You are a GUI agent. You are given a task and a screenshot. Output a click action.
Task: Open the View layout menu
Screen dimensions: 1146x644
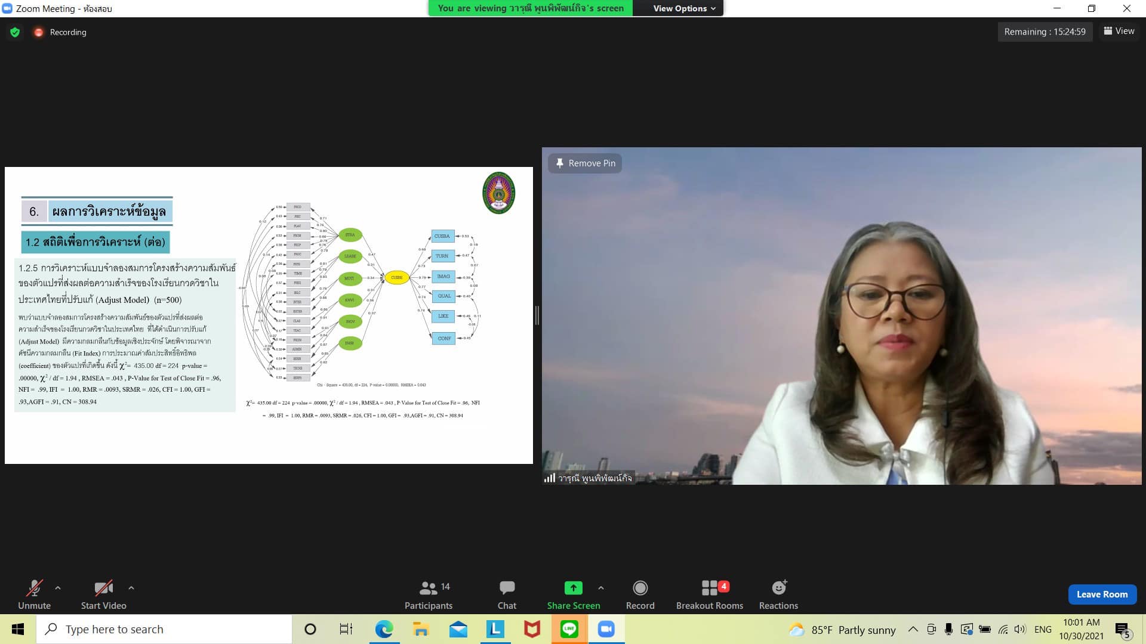pyautogui.click(x=1119, y=31)
